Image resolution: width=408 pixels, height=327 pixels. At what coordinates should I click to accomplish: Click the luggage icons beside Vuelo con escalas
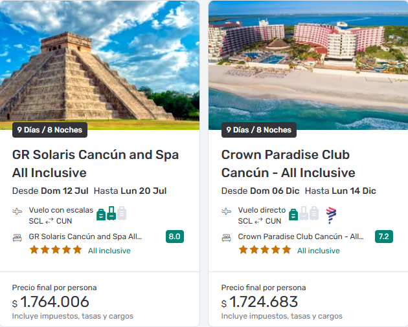pos(111,213)
